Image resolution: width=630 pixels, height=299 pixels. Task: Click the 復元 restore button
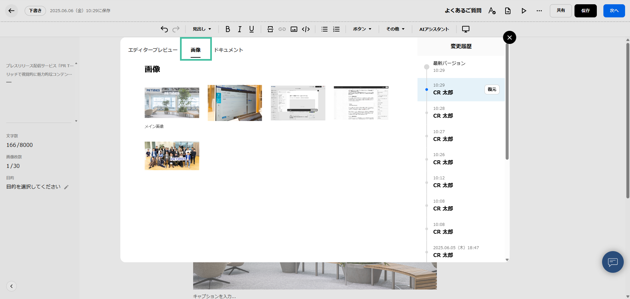click(492, 90)
